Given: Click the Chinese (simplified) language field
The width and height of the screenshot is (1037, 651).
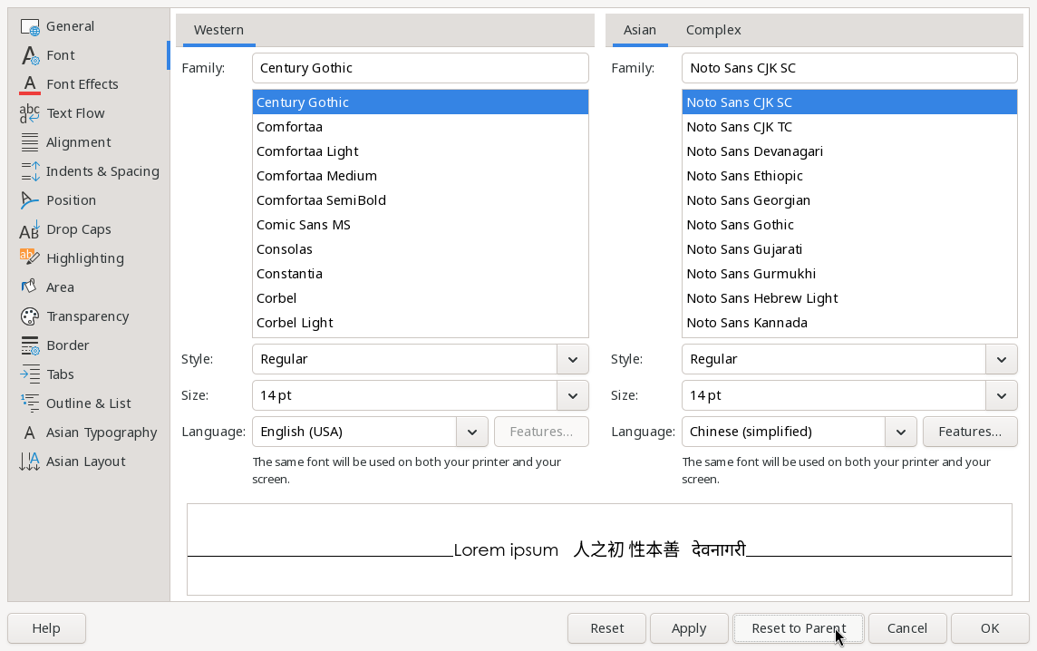Looking at the screenshot, I should (784, 432).
